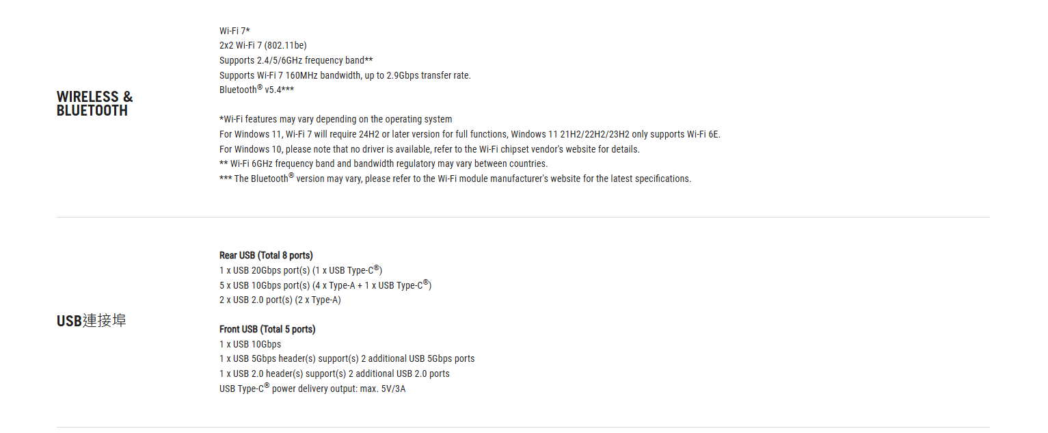The image size is (1048, 433).
Task: Click the USB 5Gbps header line
Action: 347,358
